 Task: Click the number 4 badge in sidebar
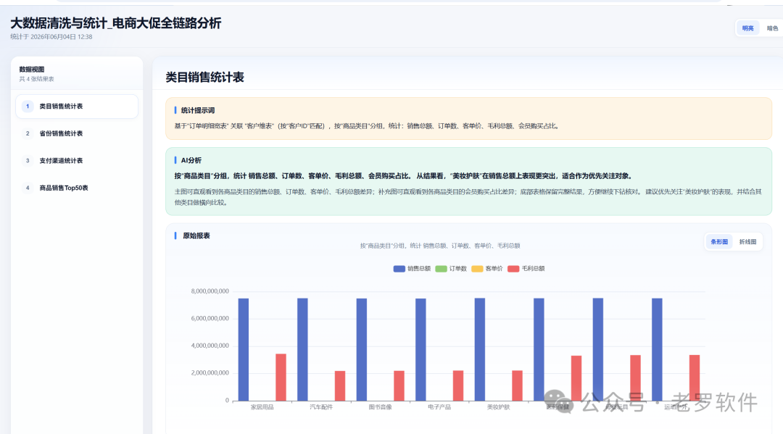pyautogui.click(x=28, y=188)
